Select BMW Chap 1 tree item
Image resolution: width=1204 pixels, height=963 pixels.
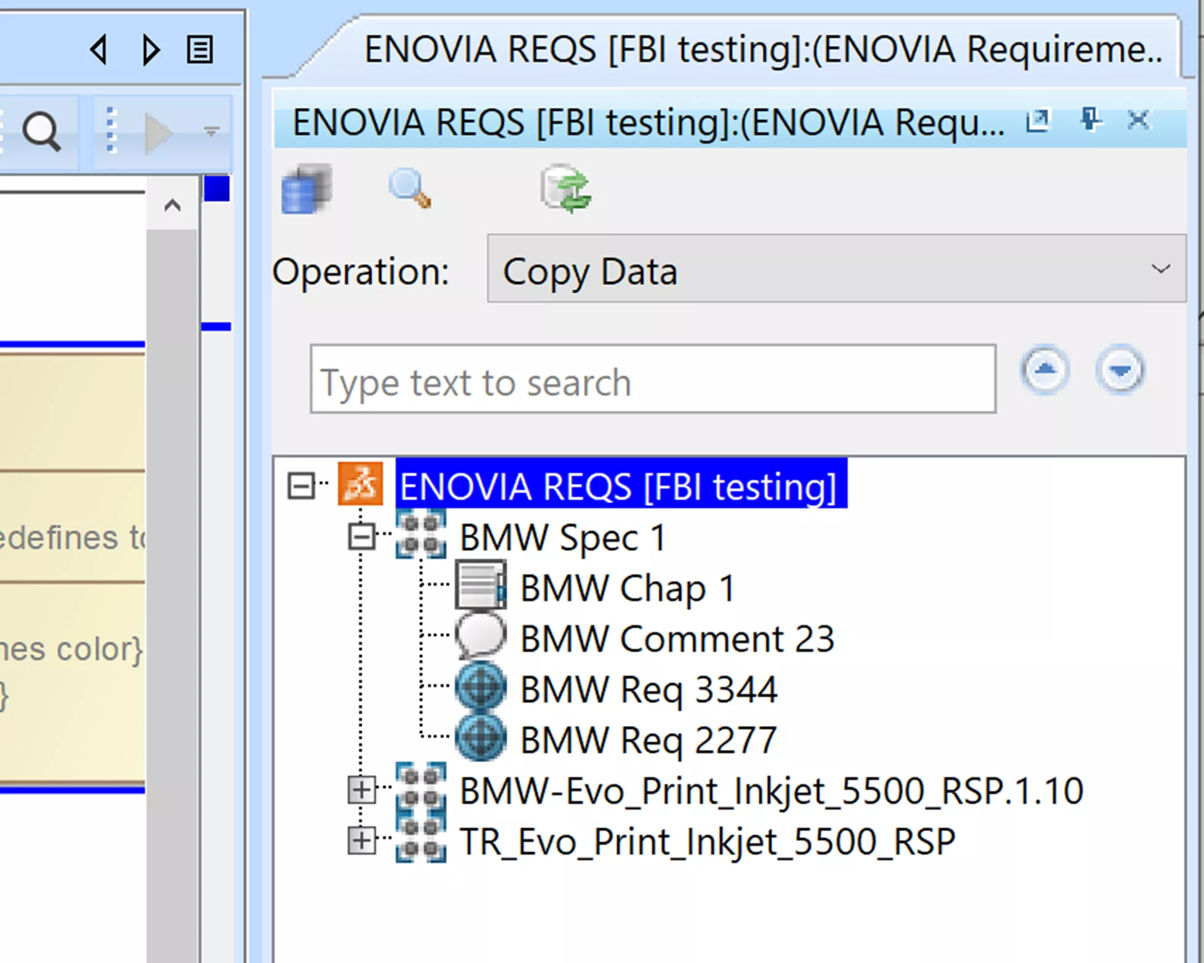pos(628,588)
